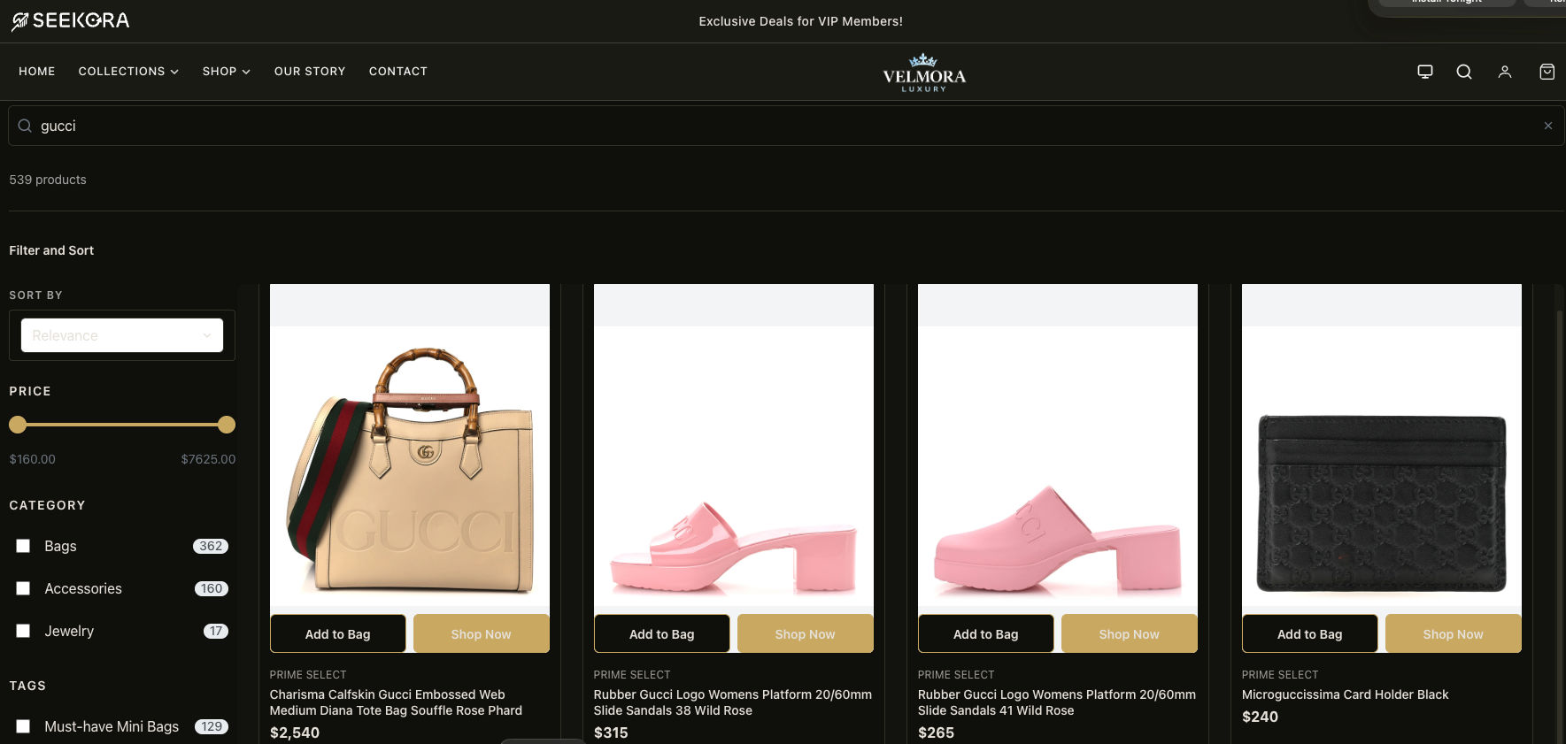Click the $2,540 price

coord(295,732)
